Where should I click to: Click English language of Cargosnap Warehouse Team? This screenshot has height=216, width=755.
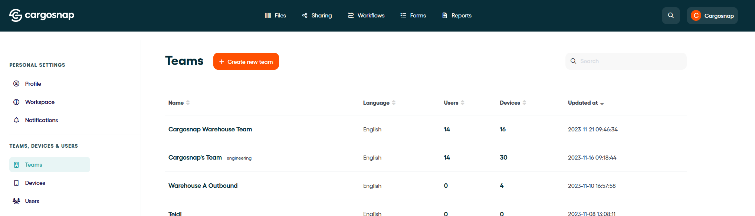(x=372, y=130)
